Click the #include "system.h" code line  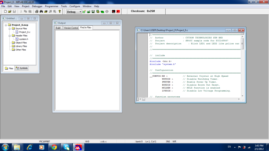point(163,64)
